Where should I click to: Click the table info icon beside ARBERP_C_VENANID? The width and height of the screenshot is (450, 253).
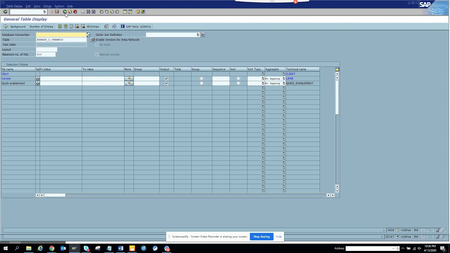pos(93,40)
